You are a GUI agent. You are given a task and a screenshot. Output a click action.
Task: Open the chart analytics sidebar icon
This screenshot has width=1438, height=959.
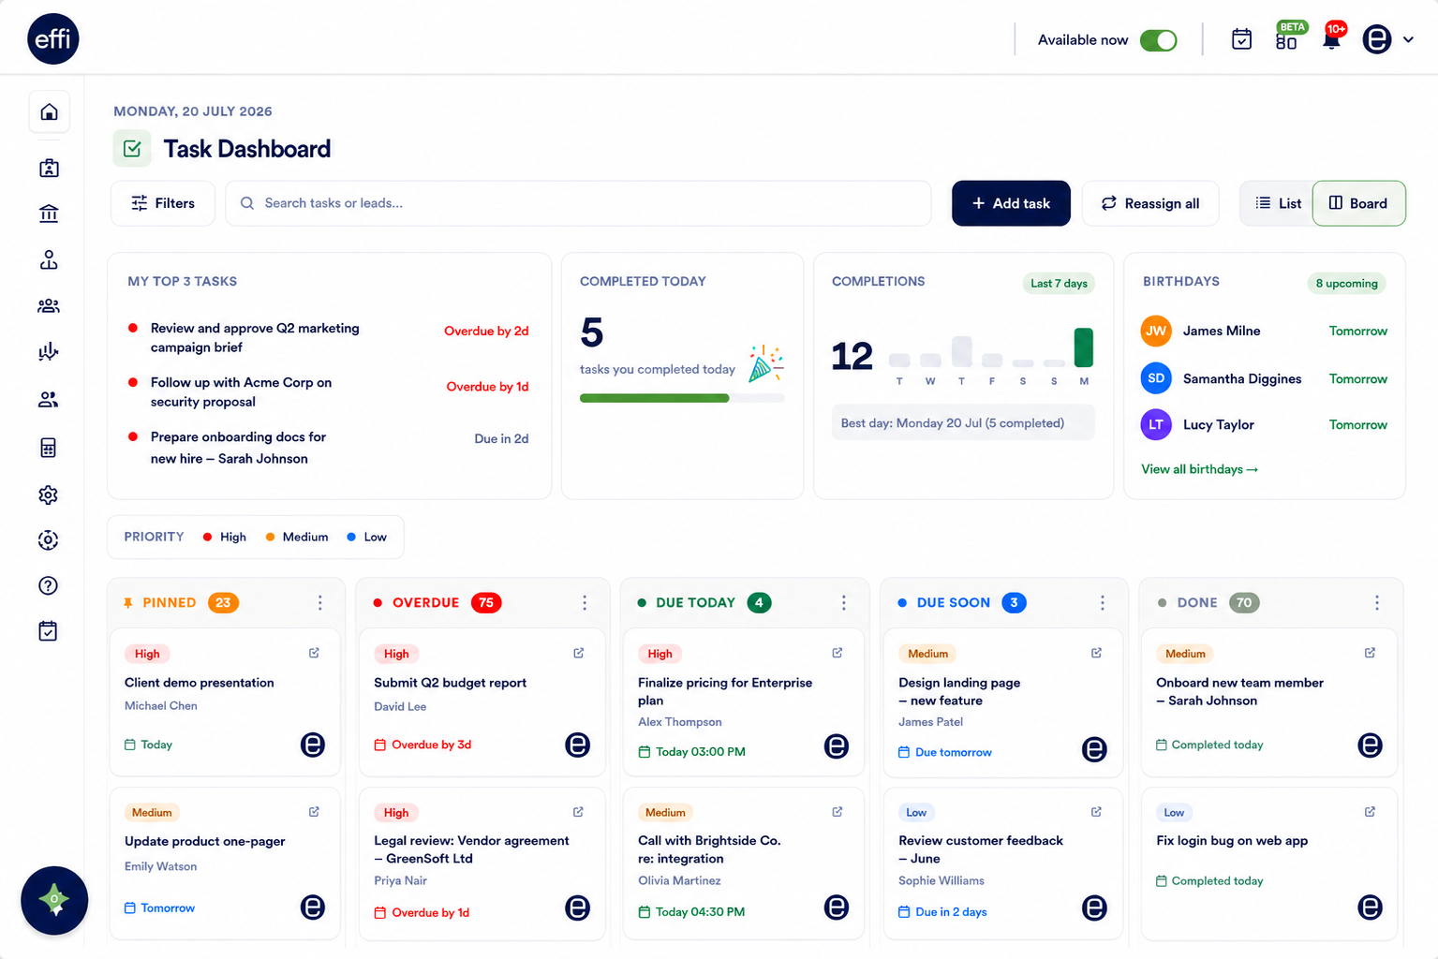[49, 352]
